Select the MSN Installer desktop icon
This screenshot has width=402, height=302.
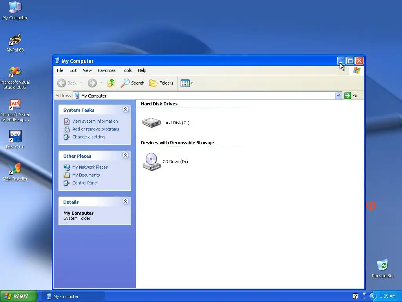(15, 172)
